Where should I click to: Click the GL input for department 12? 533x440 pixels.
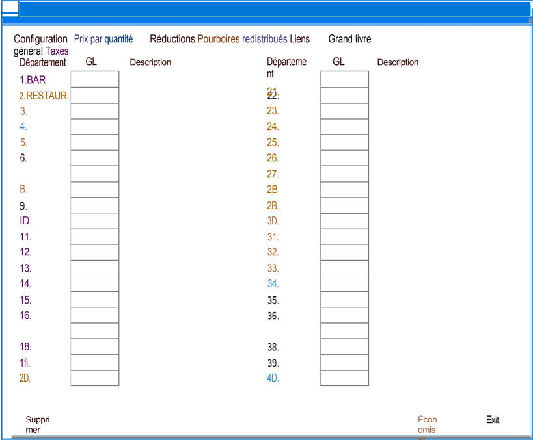click(95, 252)
